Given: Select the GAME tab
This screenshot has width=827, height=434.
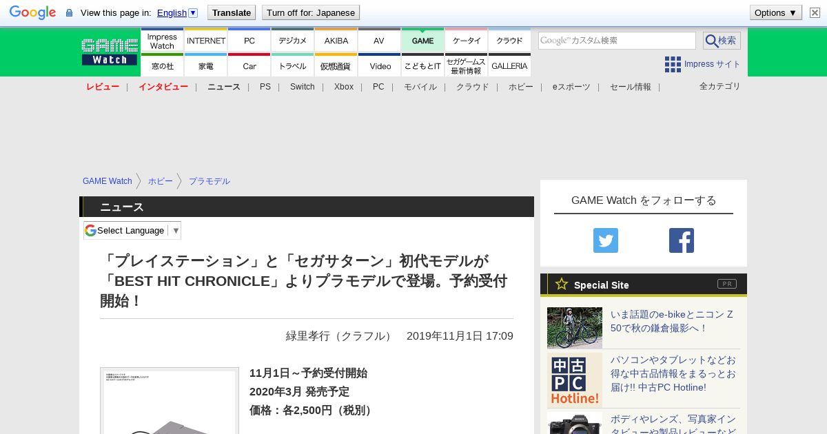Looking at the screenshot, I should pyautogui.click(x=422, y=41).
